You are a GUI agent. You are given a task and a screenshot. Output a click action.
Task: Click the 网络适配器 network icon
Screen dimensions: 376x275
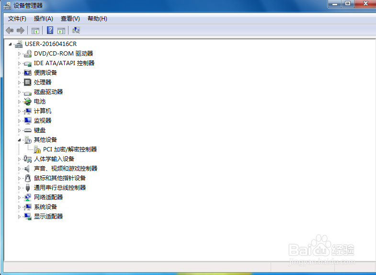click(x=28, y=197)
